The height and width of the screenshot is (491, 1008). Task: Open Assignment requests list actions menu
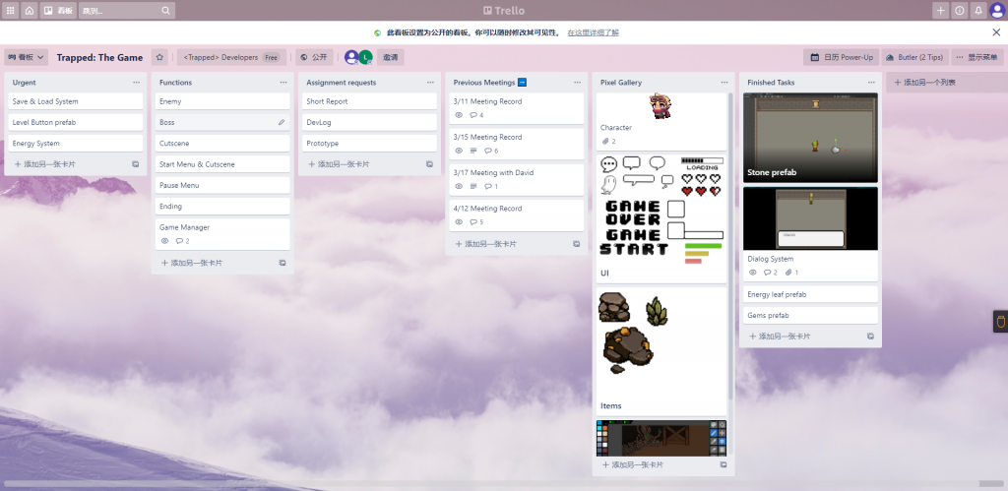[430, 83]
